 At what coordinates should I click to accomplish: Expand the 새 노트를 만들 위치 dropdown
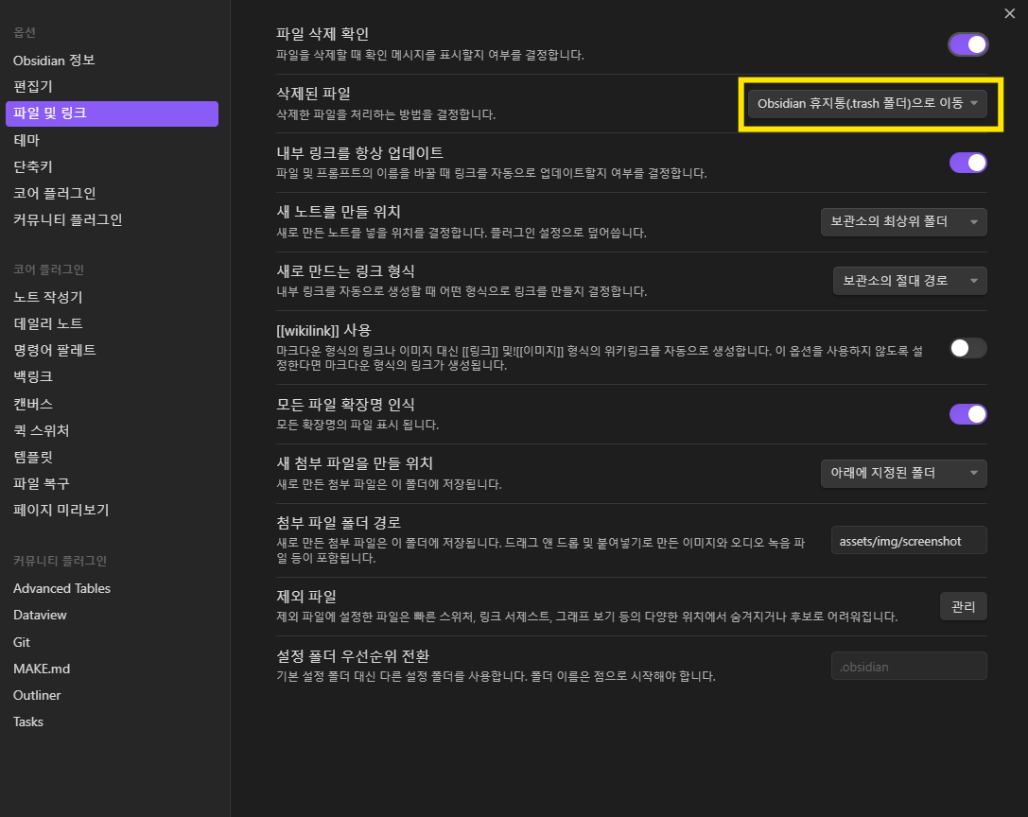[x=903, y=221]
